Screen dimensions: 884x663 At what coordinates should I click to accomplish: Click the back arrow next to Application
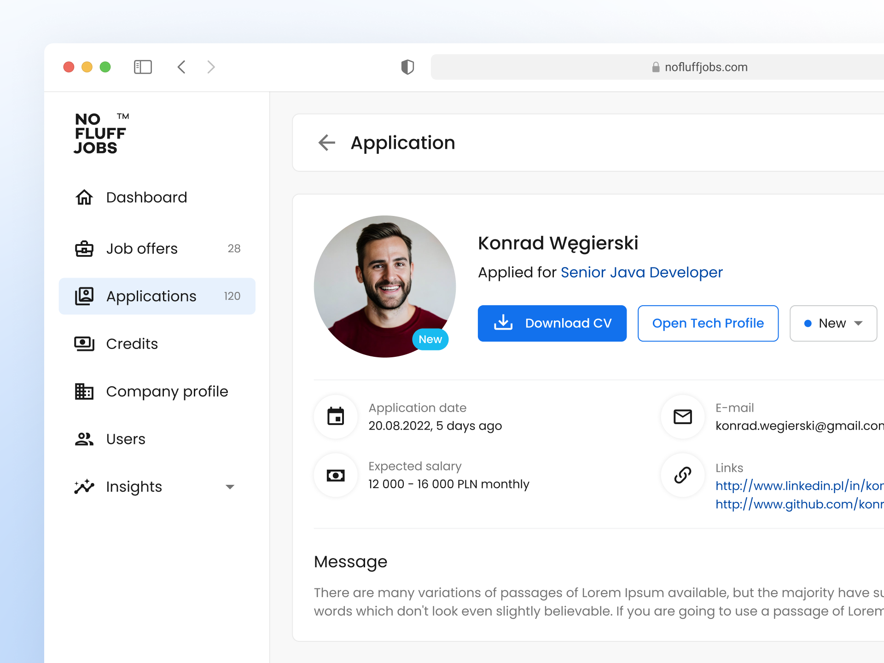(326, 143)
